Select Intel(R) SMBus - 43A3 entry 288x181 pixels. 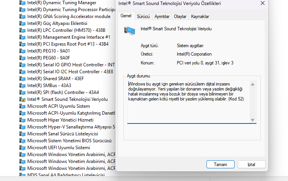click(x=49, y=86)
